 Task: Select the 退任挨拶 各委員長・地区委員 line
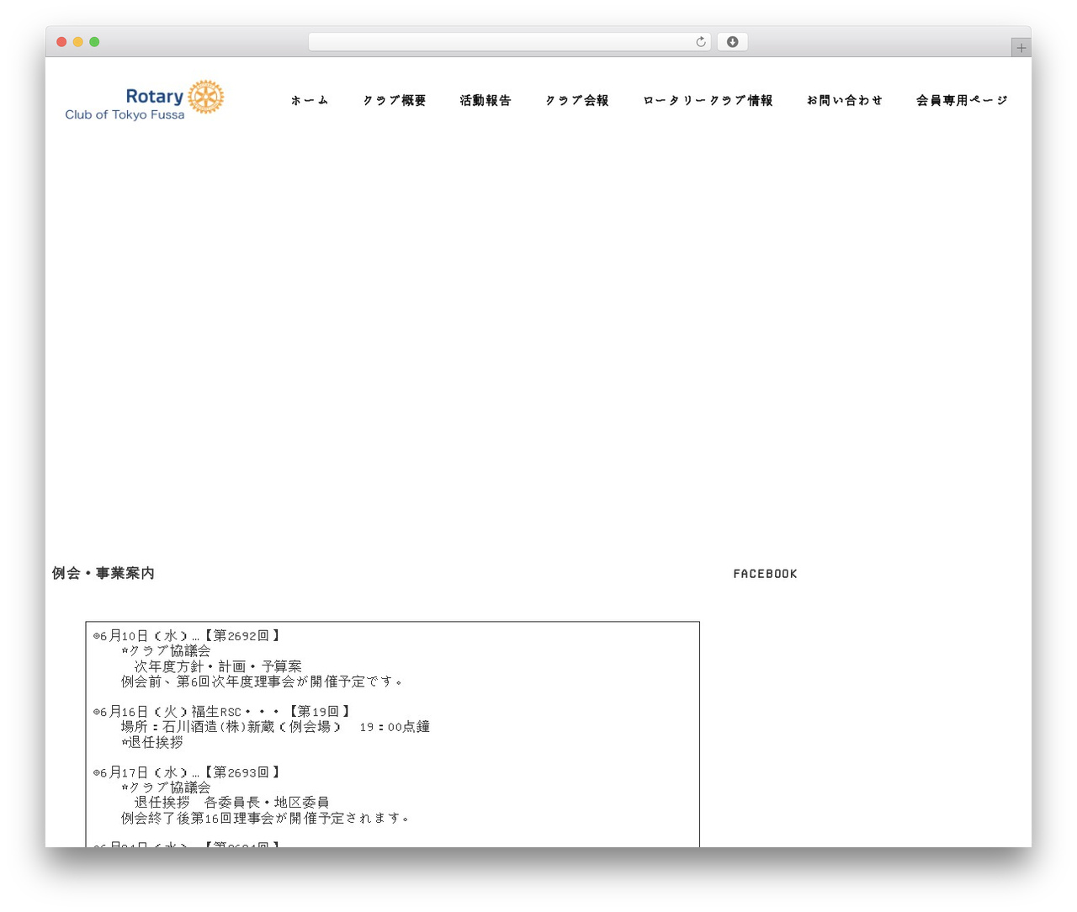point(231,803)
